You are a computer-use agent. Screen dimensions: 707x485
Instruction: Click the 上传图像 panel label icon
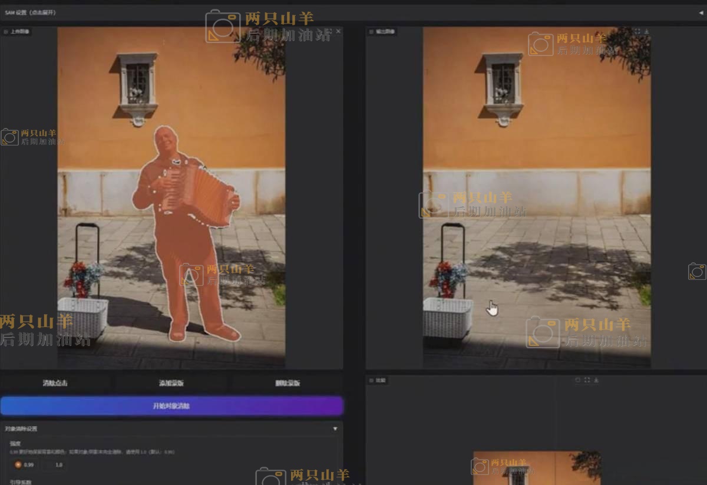pyautogui.click(x=6, y=32)
